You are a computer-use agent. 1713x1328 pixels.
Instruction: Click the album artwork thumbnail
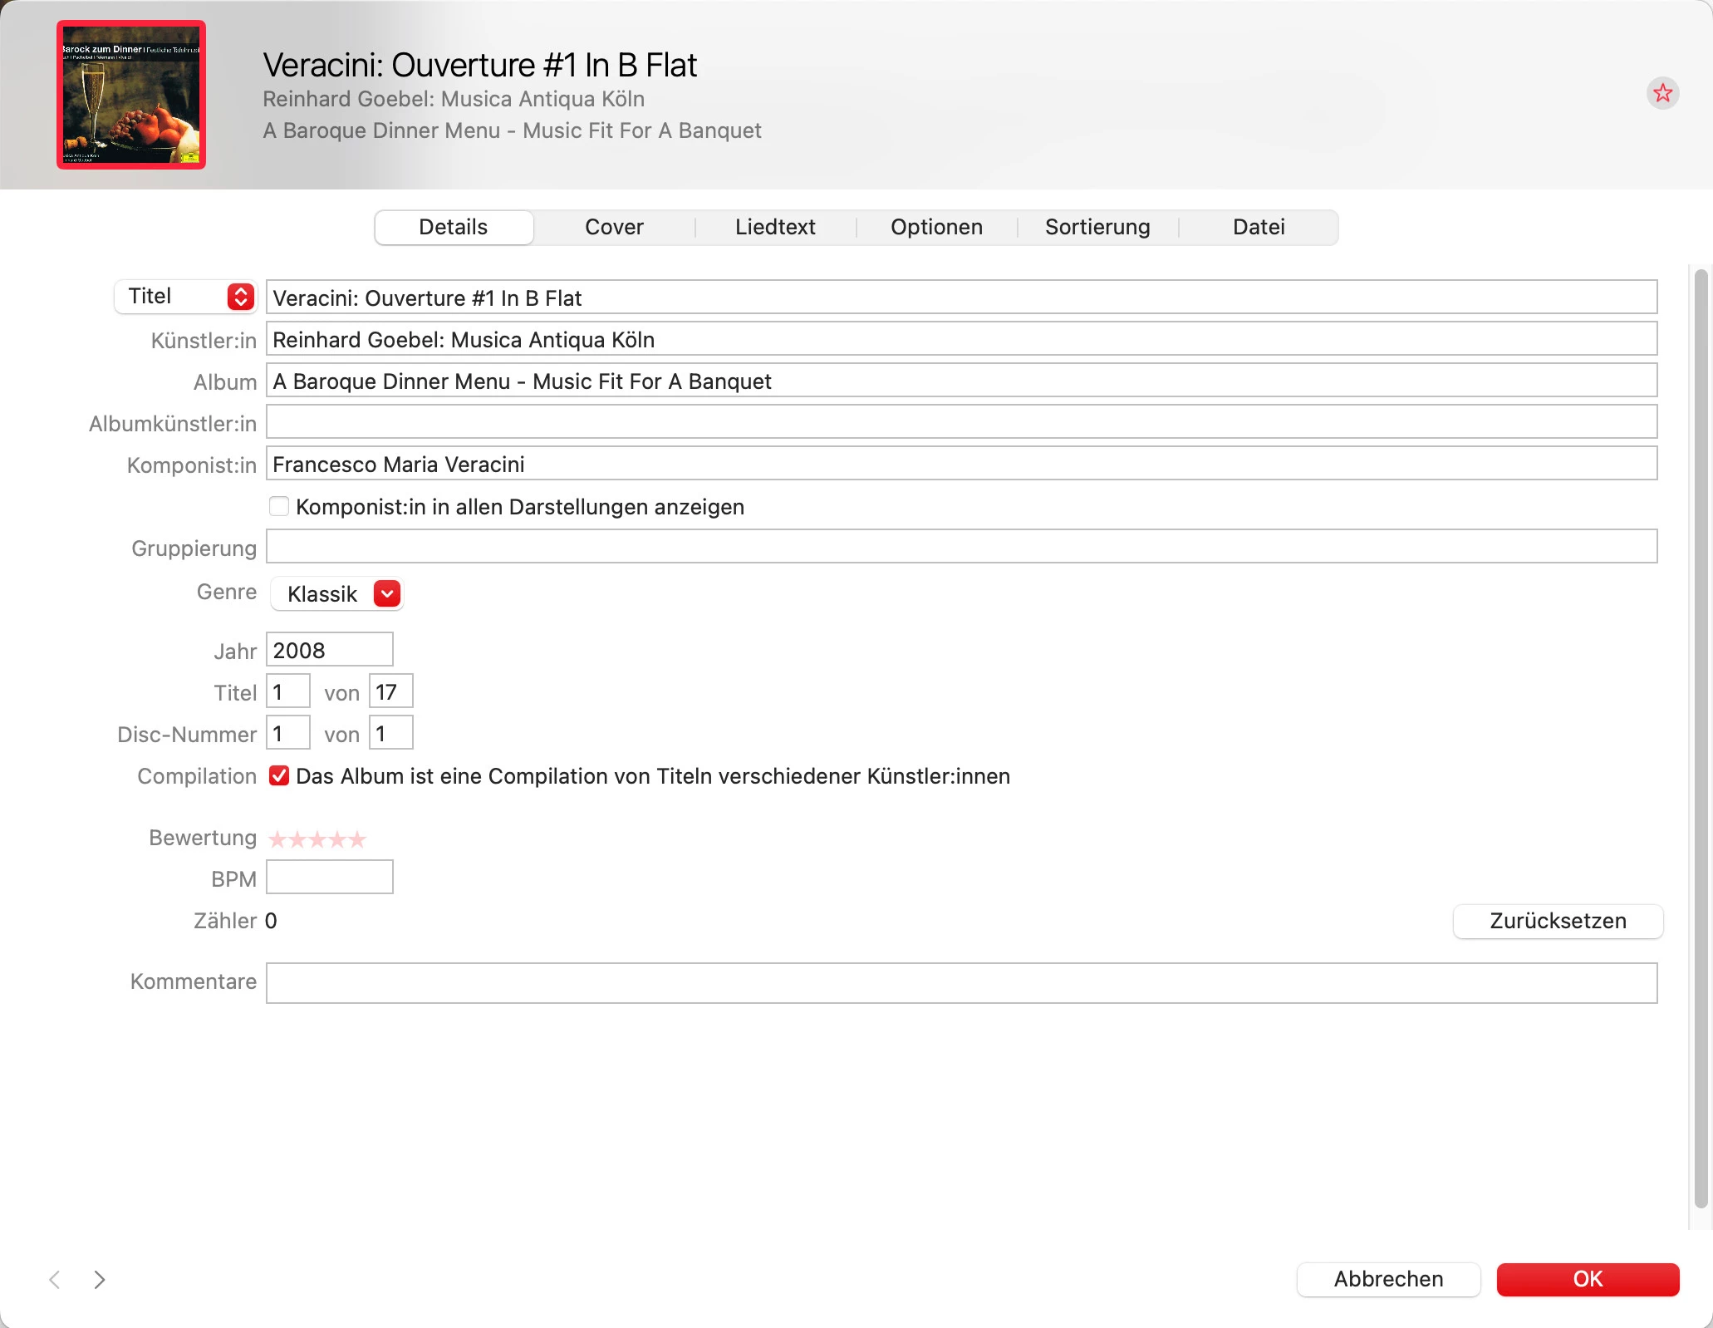131,95
